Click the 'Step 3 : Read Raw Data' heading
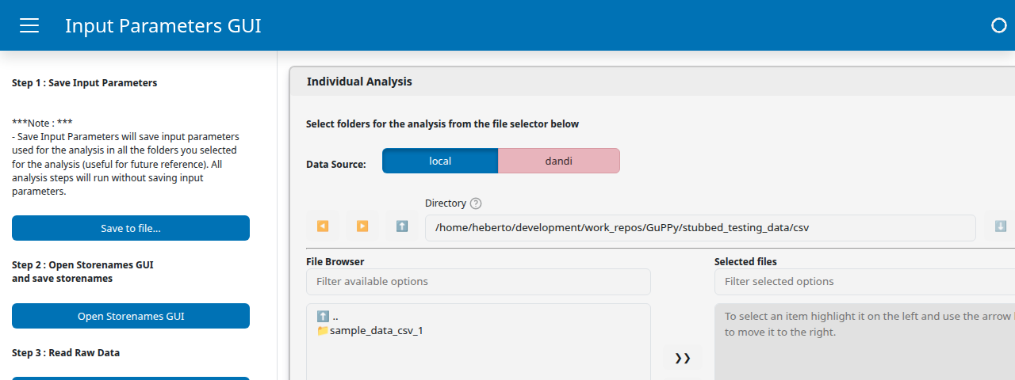The image size is (1015, 380). pos(66,352)
